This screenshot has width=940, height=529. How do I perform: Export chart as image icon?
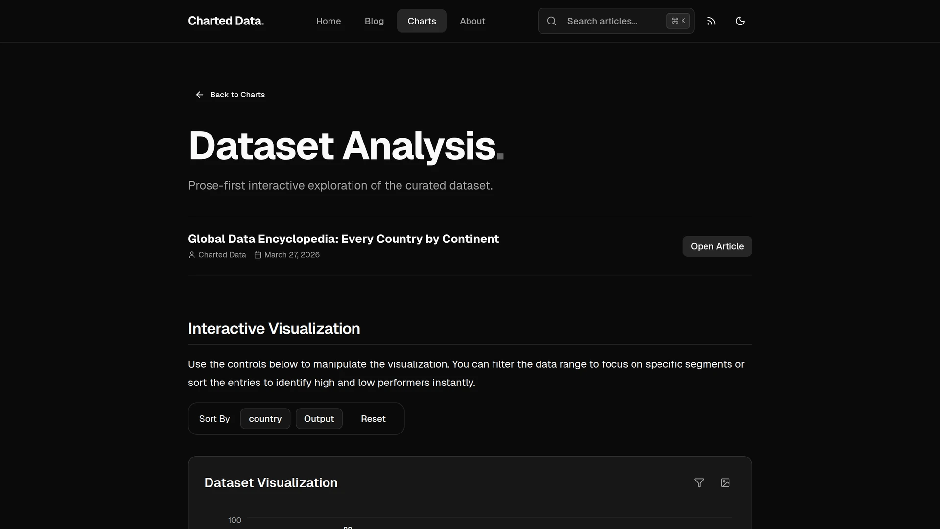[725, 483]
